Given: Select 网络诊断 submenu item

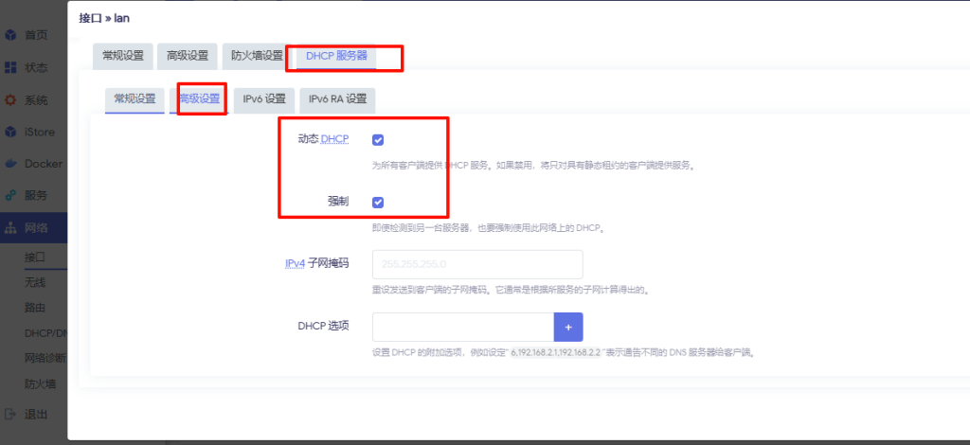Looking at the screenshot, I should pyautogui.click(x=45, y=359).
